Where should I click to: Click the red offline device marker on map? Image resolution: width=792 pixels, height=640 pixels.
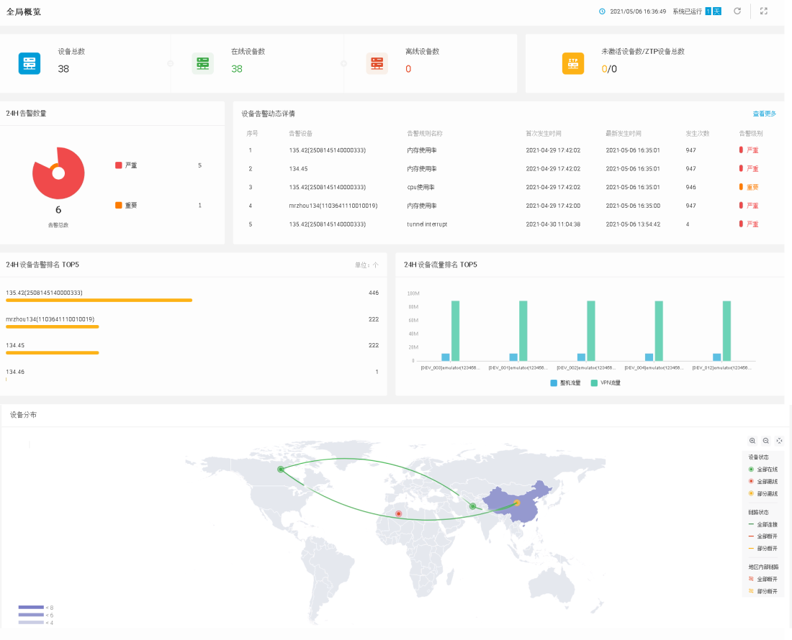[398, 514]
